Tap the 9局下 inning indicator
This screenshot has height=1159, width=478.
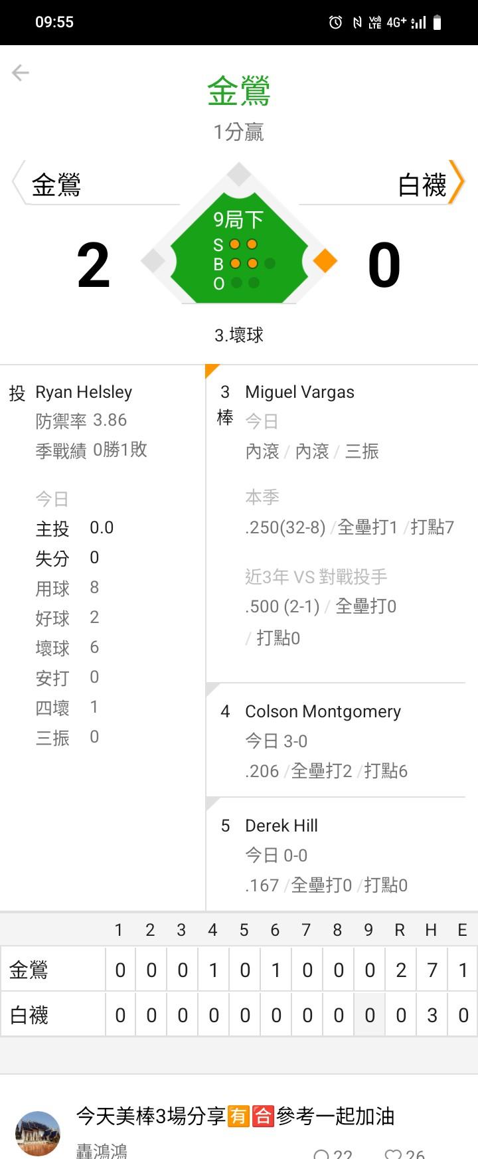[x=238, y=220]
